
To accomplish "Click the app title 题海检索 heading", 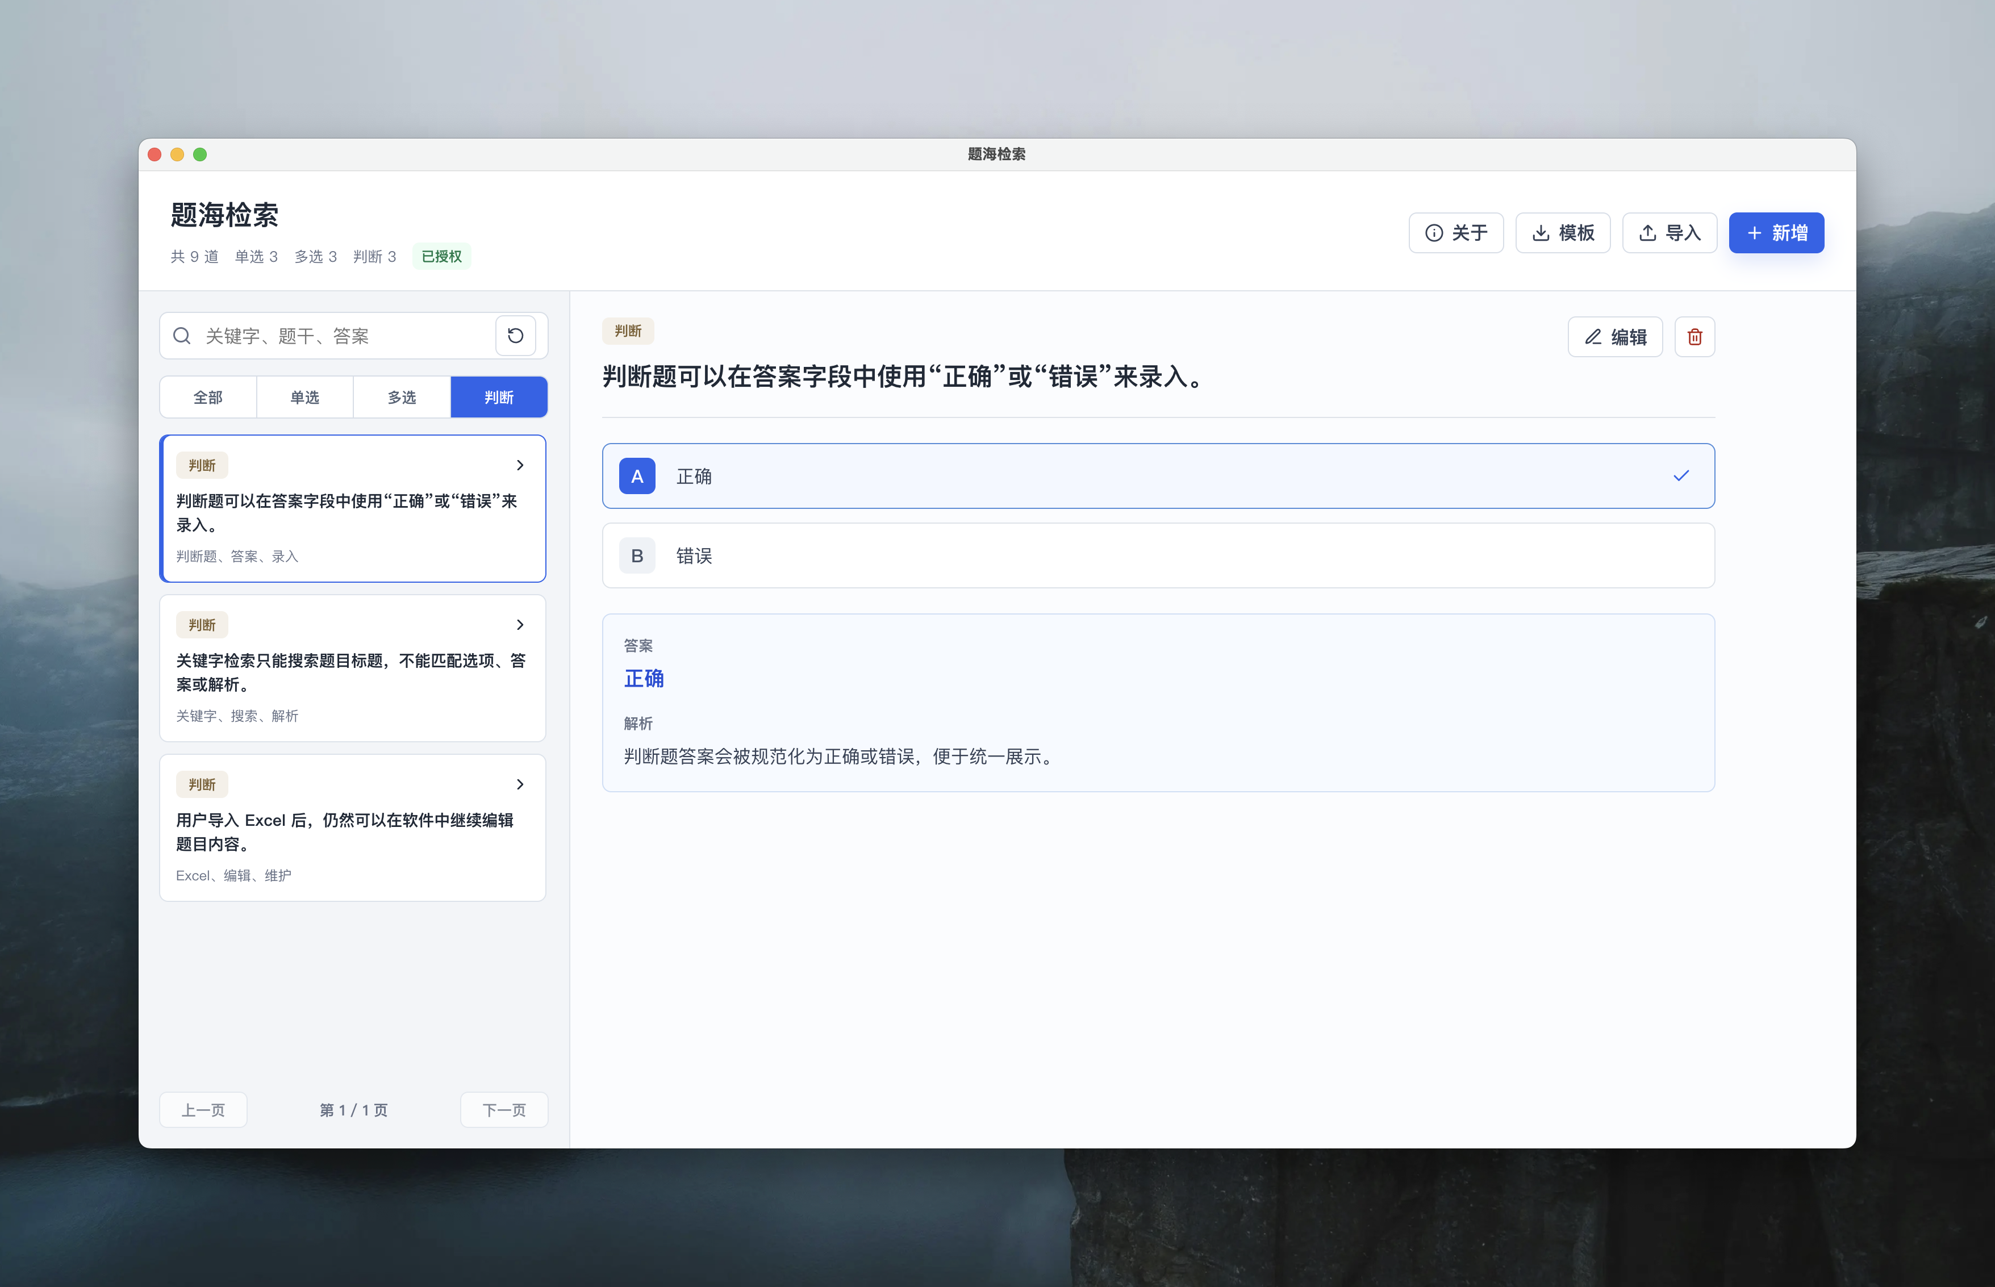I will (224, 215).
